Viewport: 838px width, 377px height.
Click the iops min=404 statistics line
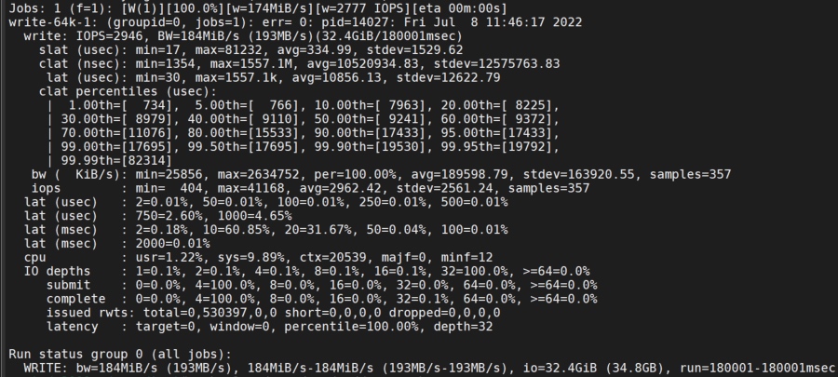pyautogui.click(x=310, y=188)
